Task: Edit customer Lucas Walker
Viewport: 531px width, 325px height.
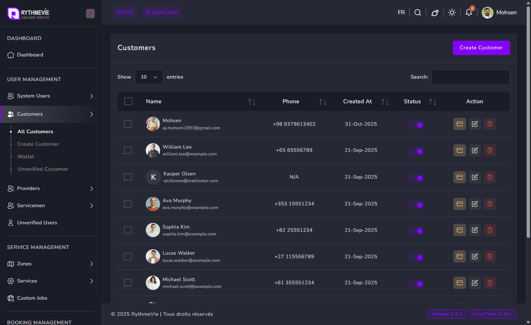Action: pyautogui.click(x=475, y=256)
